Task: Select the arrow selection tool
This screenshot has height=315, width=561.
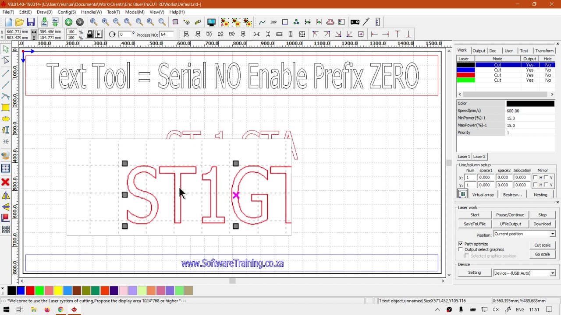Action: [6, 49]
